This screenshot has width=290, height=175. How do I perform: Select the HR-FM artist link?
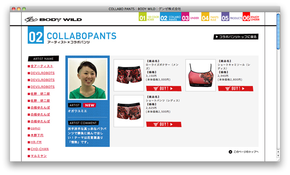point(36,142)
